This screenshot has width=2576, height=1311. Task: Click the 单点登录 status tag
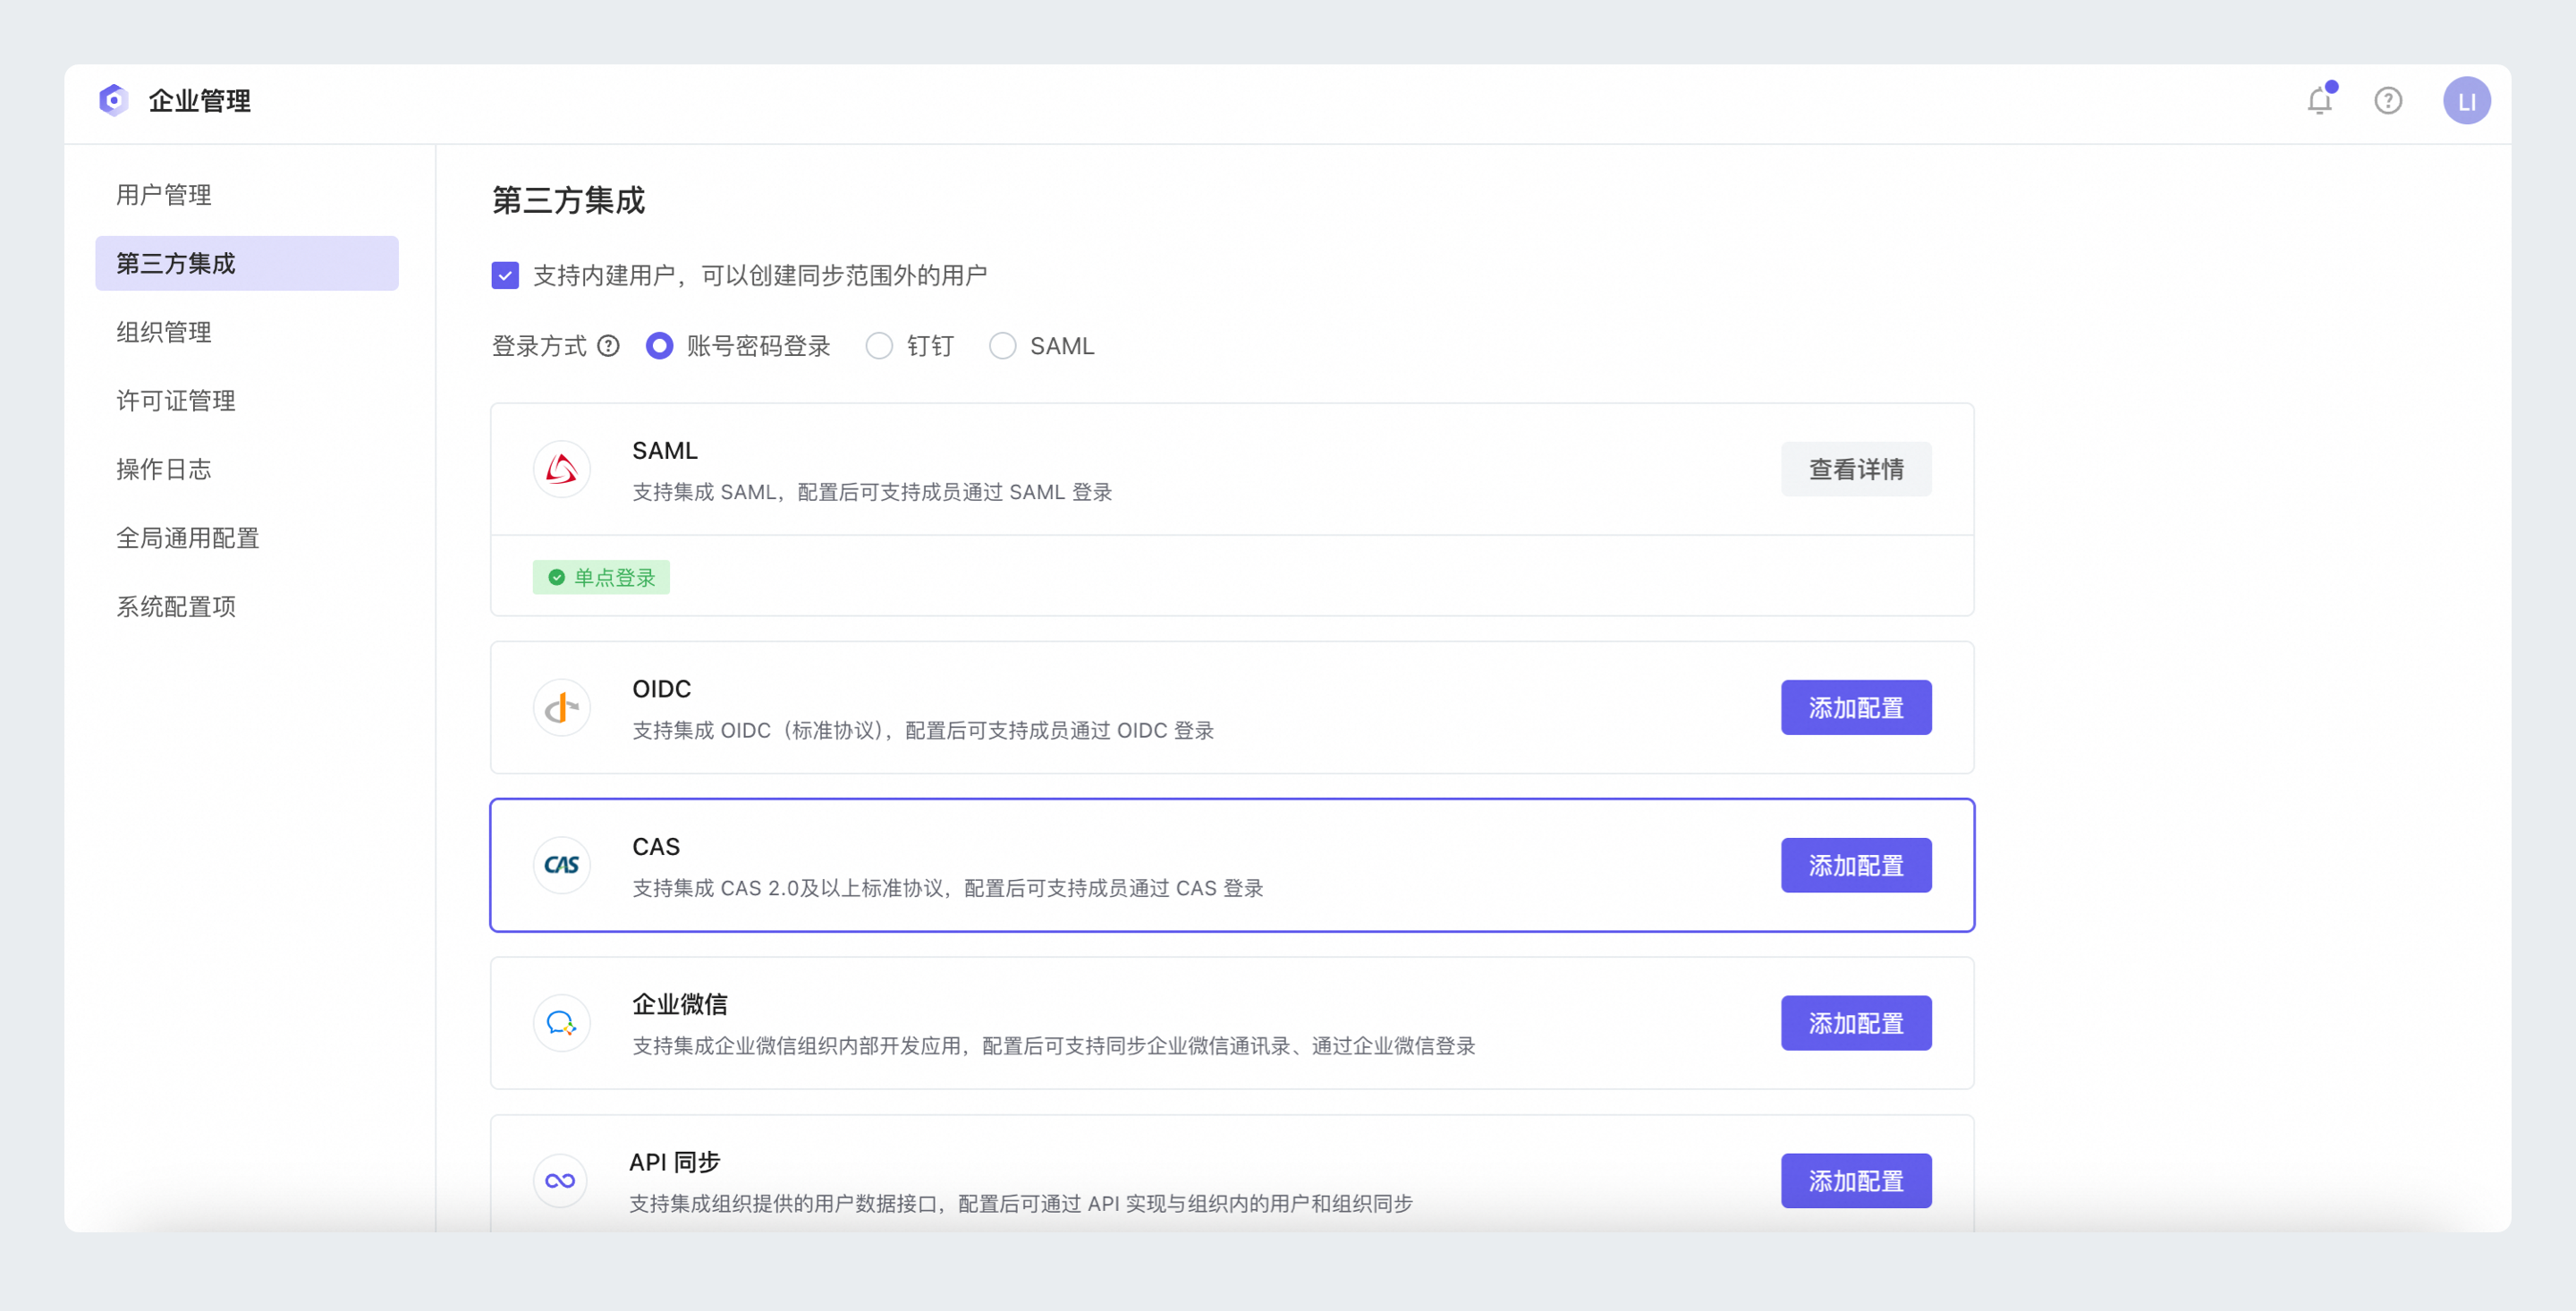[x=601, y=577]
